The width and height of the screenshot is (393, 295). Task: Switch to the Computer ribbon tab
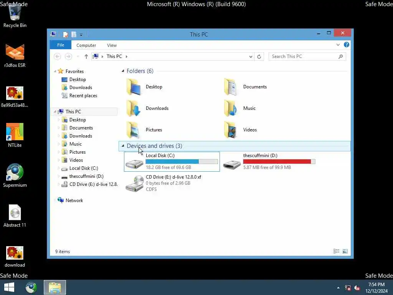tap(86, 45)
